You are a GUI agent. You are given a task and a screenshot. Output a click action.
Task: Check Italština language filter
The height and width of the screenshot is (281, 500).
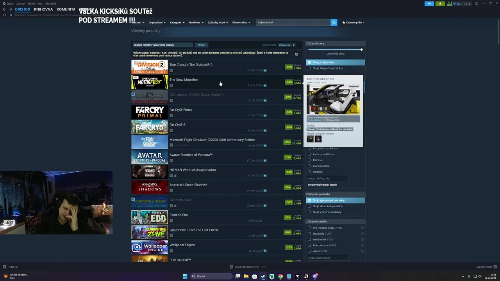(309, 172)
